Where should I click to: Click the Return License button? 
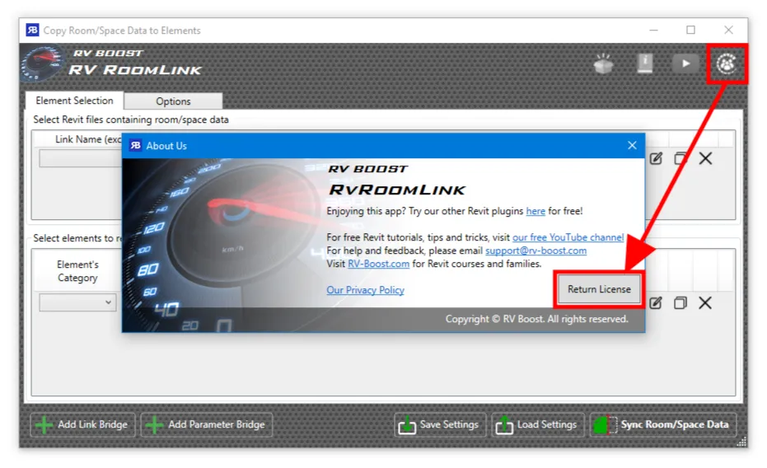tap(599, 289)
